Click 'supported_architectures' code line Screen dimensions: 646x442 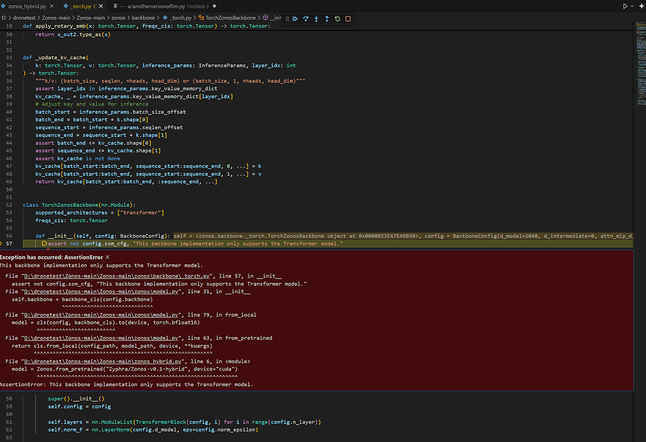point(100,213)
